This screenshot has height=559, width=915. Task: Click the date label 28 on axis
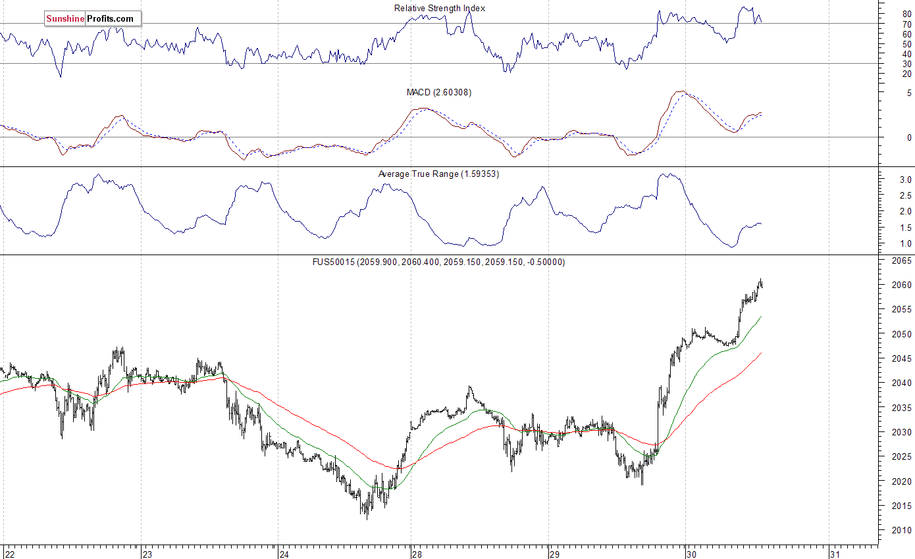tap(419, 554)
